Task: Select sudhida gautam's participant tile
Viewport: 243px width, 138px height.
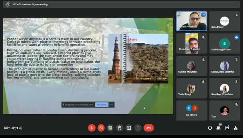Action: click(x=224, y=43)
